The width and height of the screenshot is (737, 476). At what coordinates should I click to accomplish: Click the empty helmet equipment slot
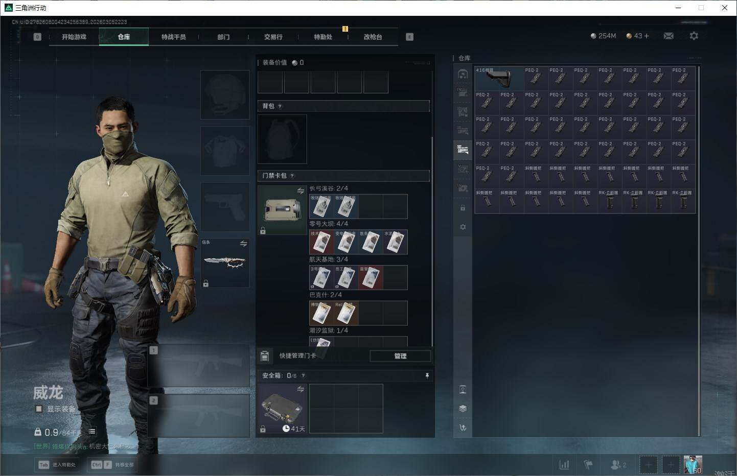(225, 94)
